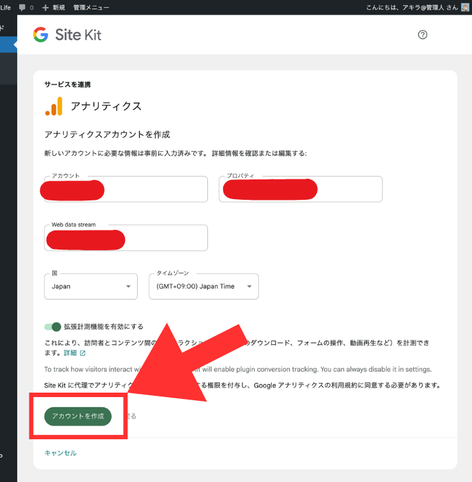Expand the 国 Japan dropdown
Image resolution: width=472 pixels, height=482 pixels.
91,287
